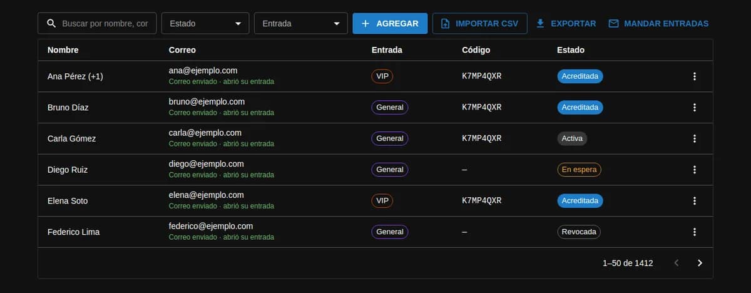Click the Entrada column header
Screen dimensions: 751x293
coord(387,50)
